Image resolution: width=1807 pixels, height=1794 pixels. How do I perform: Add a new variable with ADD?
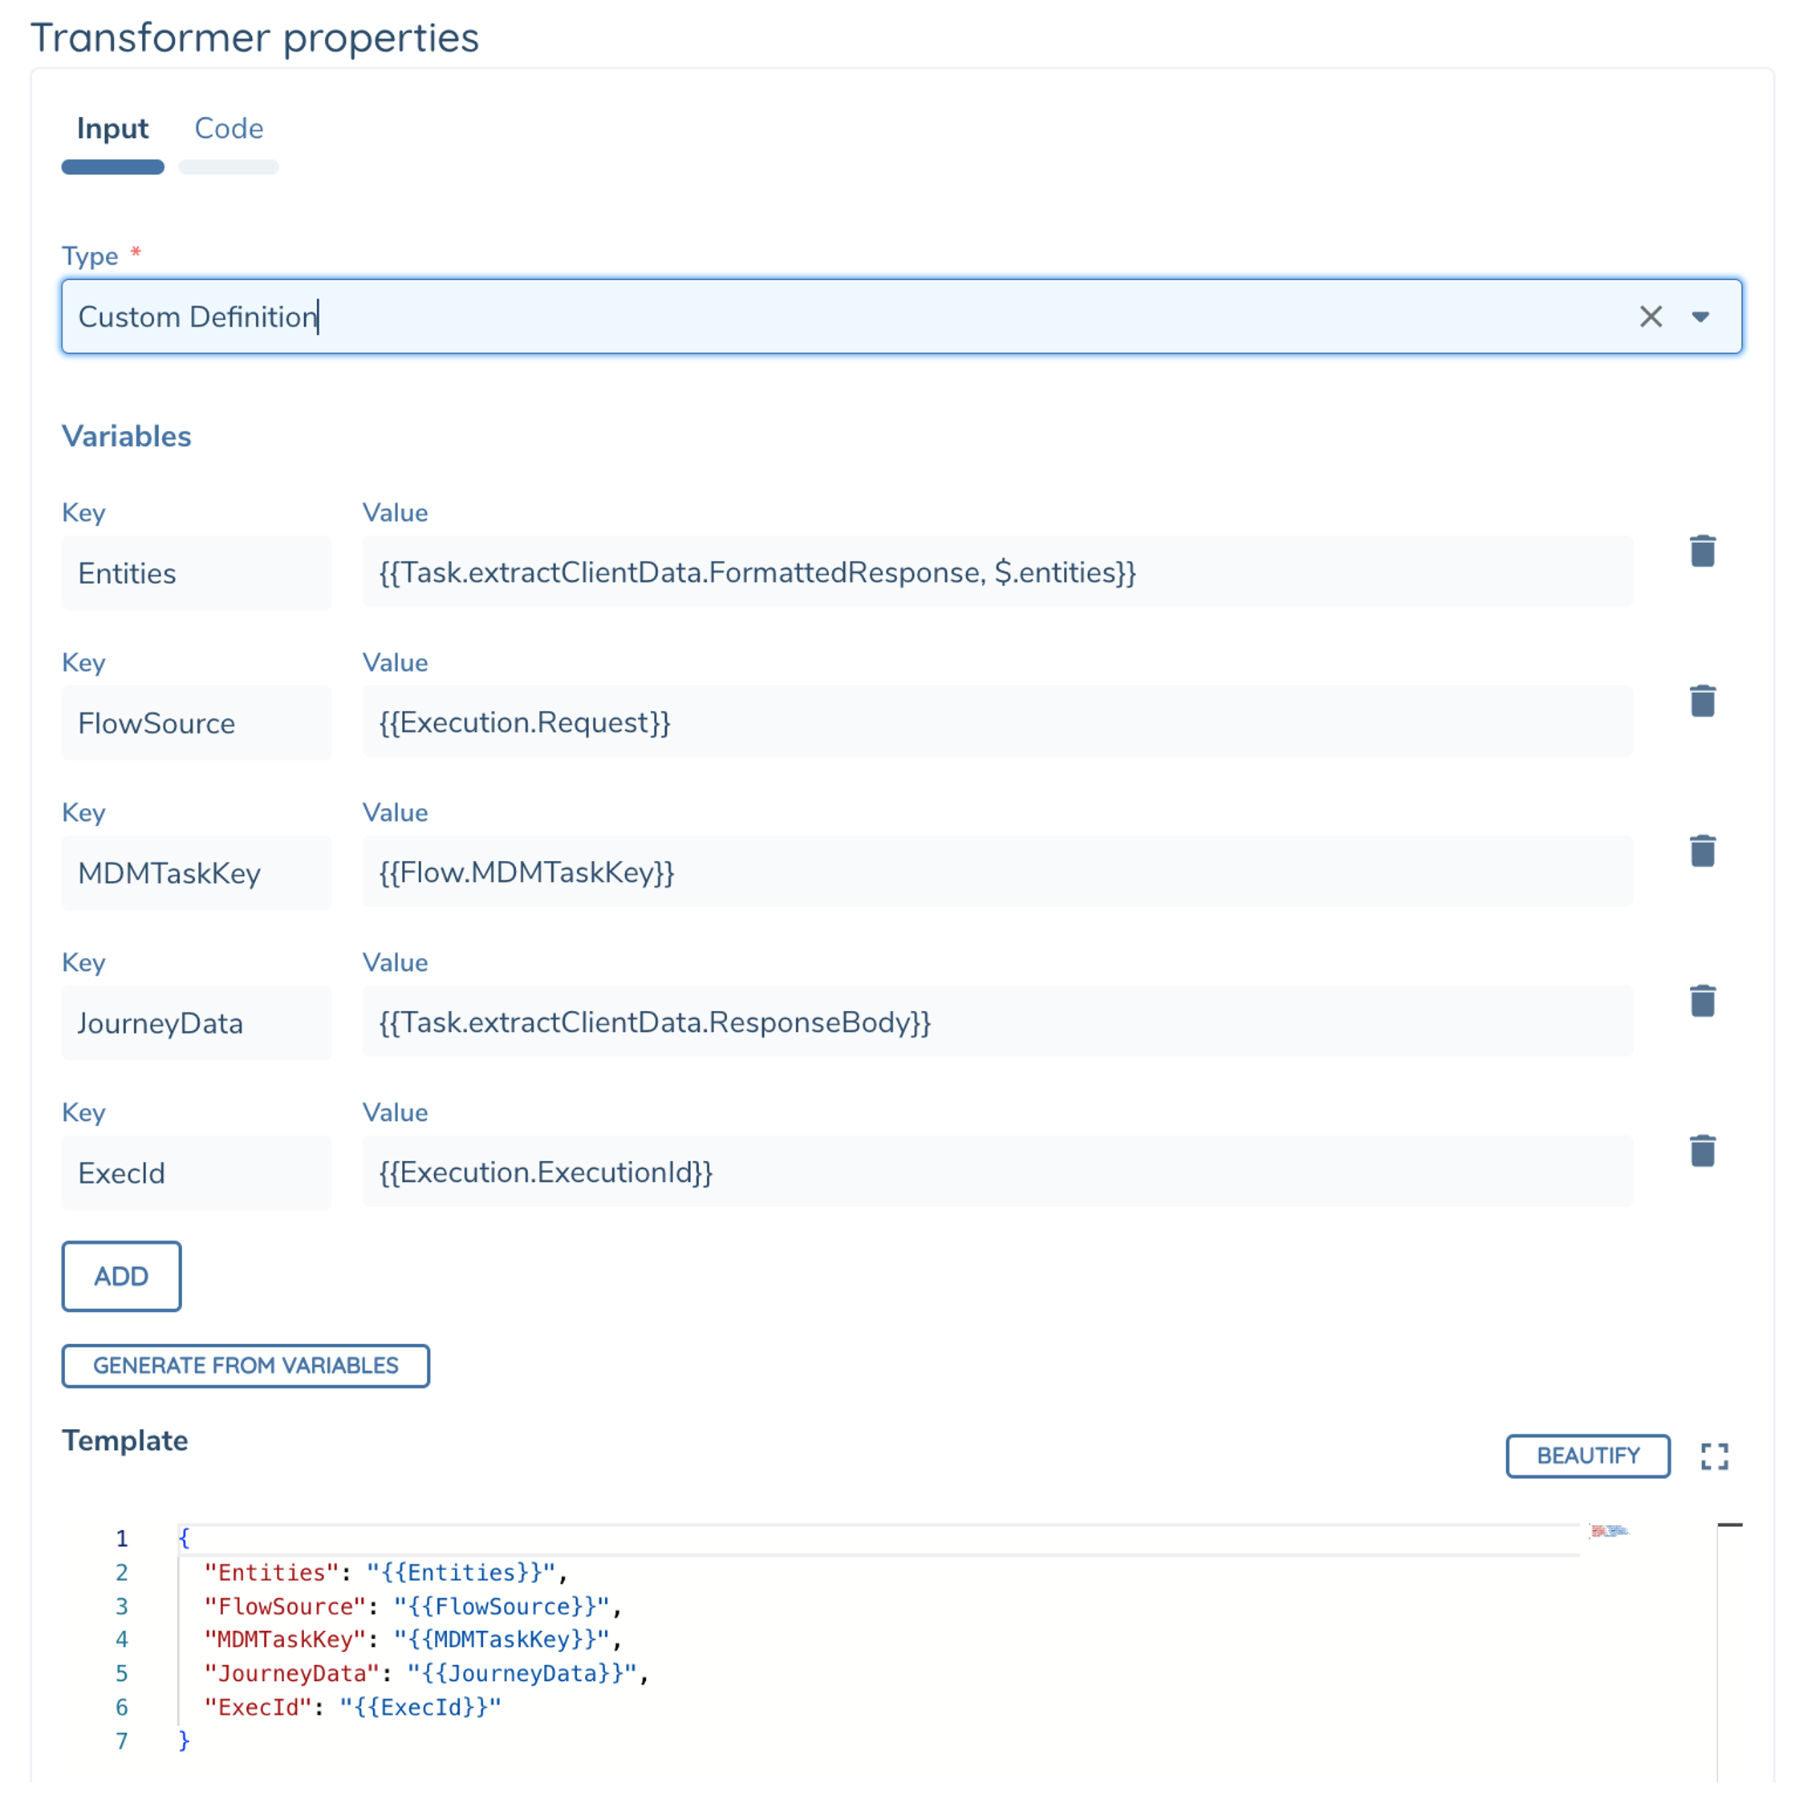pos(120,1276)
